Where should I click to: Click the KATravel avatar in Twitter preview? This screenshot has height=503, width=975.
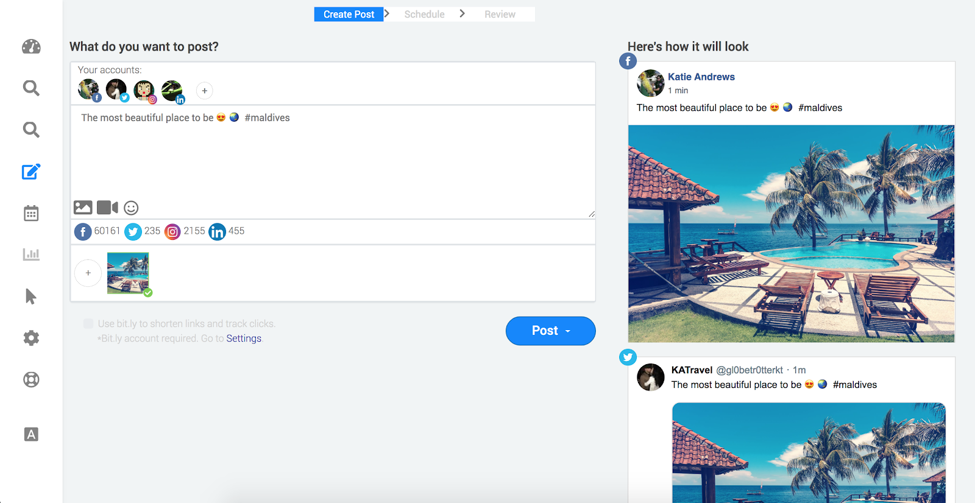point(650,377)
